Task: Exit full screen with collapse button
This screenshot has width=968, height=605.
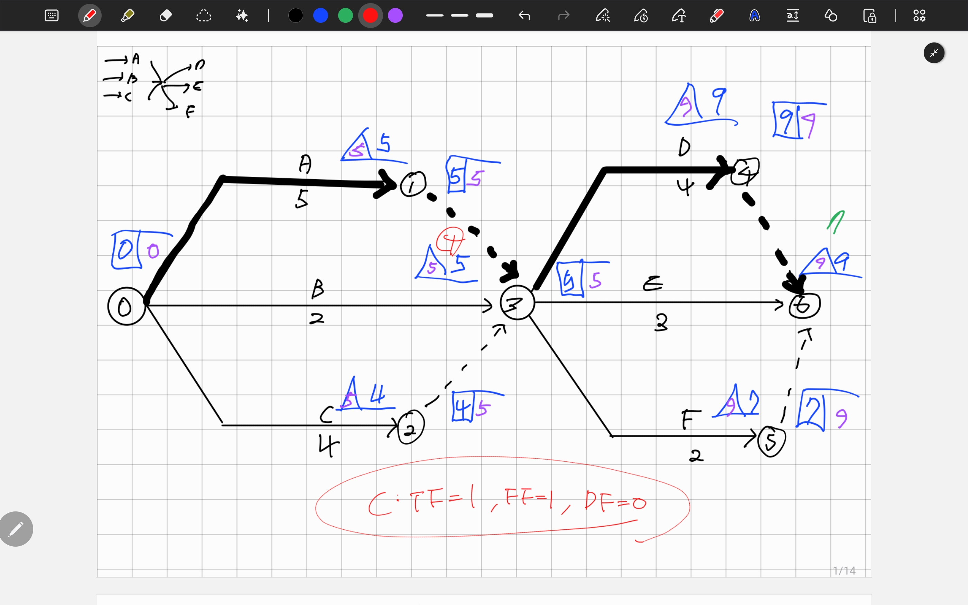Action: [934, 53]
